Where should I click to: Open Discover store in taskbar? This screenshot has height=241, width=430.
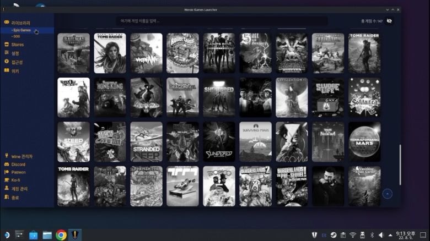33,235
